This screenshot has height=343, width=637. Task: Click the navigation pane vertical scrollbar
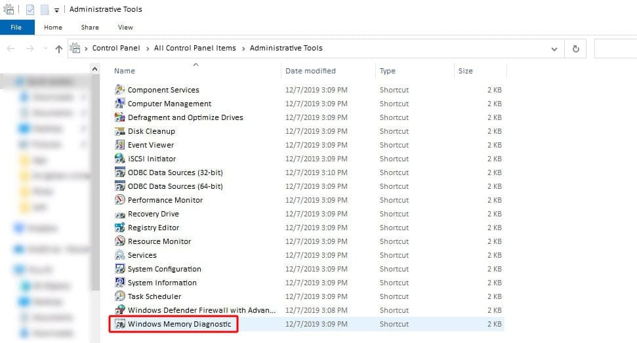point(95,197)
